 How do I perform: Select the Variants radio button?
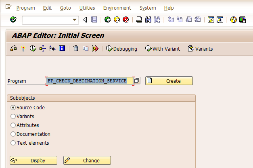click(13, 117)
